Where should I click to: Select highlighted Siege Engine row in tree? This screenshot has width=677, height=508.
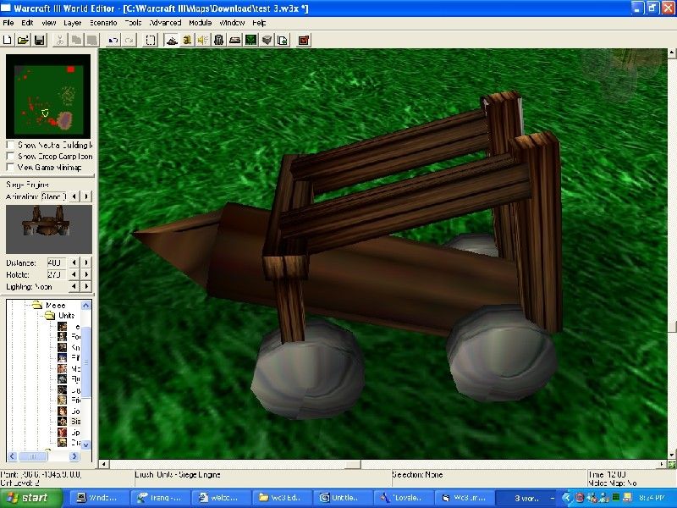(x=69, y=421)
